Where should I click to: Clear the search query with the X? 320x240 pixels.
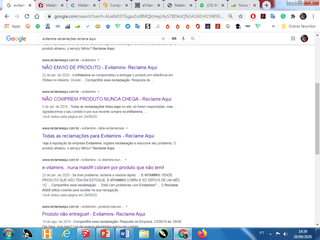pyautogui.click(x=163, y=38)
